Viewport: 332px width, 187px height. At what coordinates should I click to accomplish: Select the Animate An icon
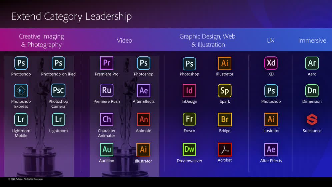pyautogui.click(x=144, y=119)
